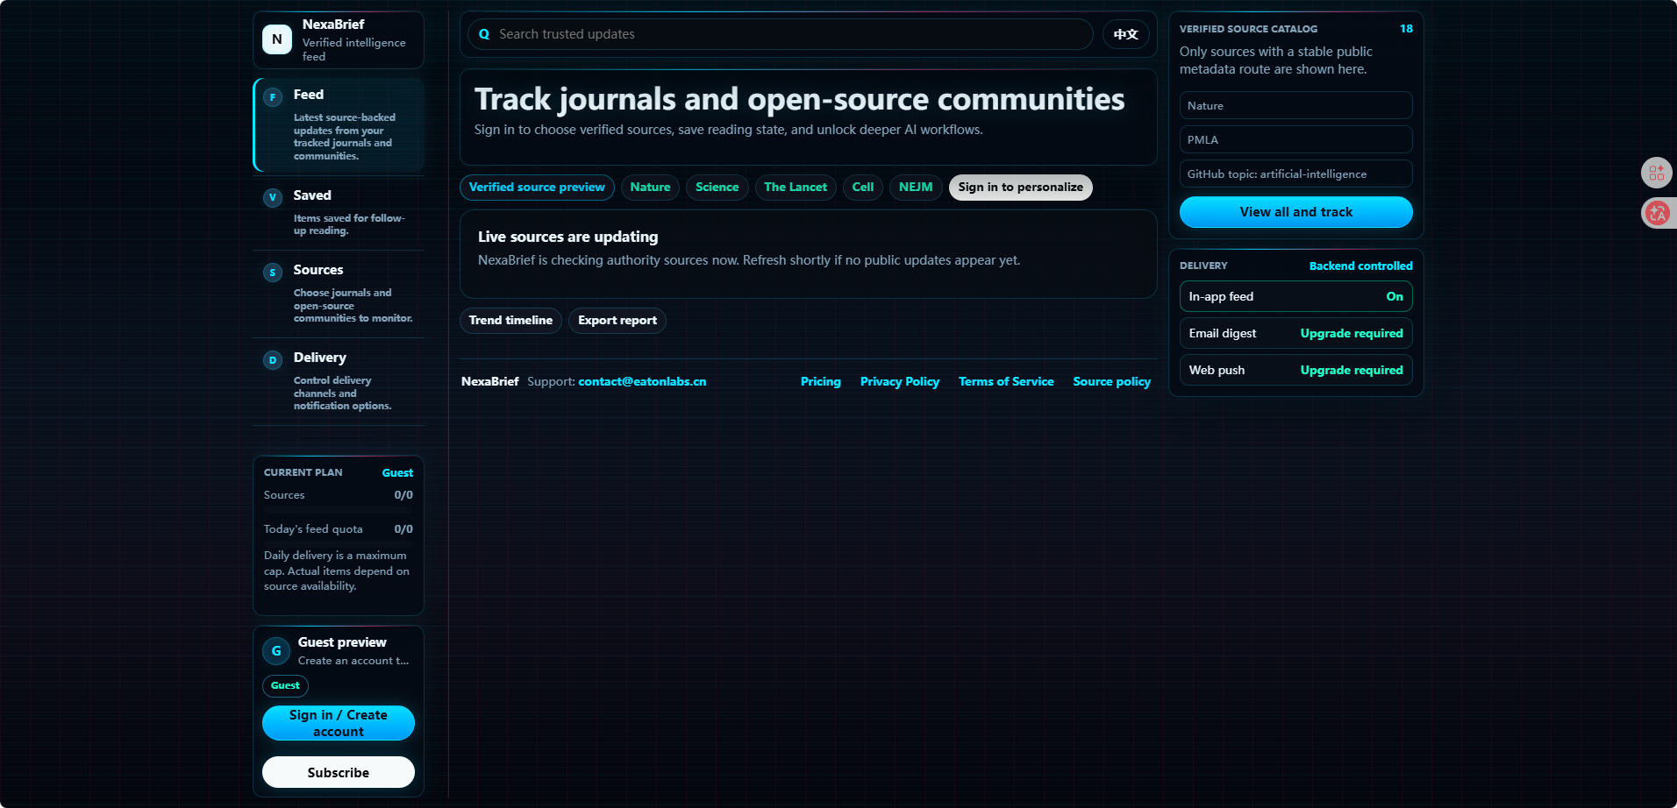Open the Delivery navigation item

[339, 382]
